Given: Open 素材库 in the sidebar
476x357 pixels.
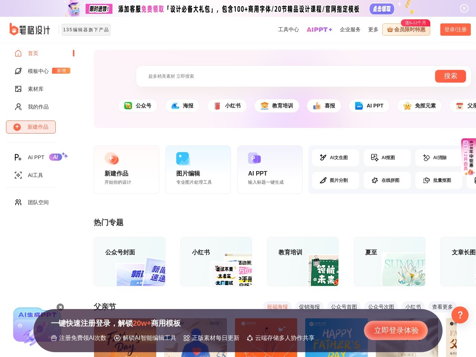Looking at the screenshot, I should click(x=35, y=89).
